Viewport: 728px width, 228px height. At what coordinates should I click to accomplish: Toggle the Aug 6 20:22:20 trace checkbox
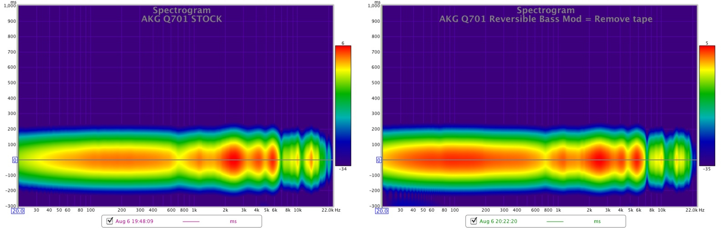click(x=474, y=221)
